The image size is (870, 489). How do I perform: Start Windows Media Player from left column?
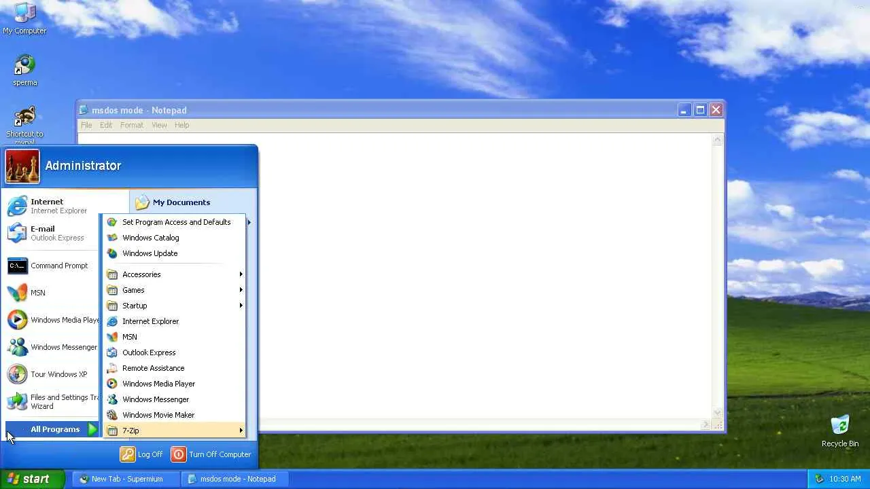click(x=52, y=320)
